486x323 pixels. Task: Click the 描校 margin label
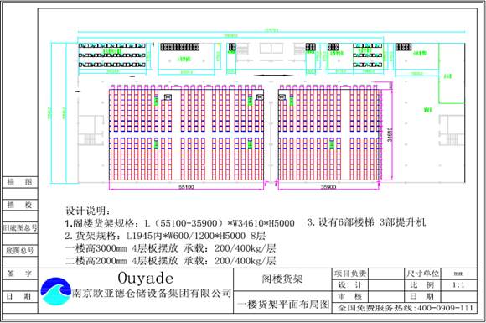coord(20,205)
